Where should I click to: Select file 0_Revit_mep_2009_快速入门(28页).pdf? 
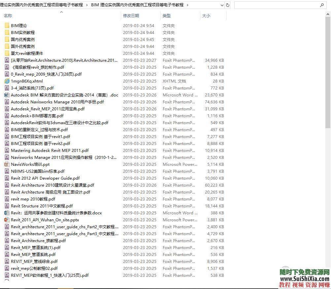(46, 74)
